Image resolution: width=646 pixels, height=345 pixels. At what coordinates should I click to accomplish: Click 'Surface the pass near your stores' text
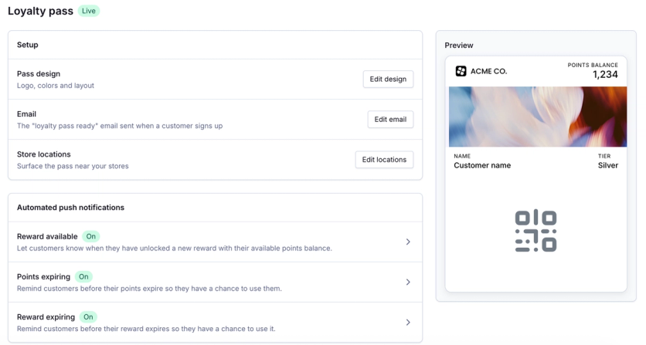[x=73, y=166]
